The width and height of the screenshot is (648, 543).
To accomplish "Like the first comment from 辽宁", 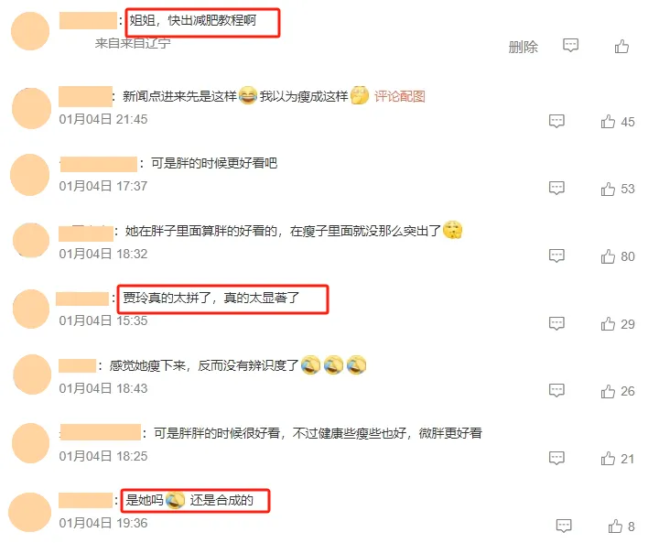I will (x=621, y=47).
